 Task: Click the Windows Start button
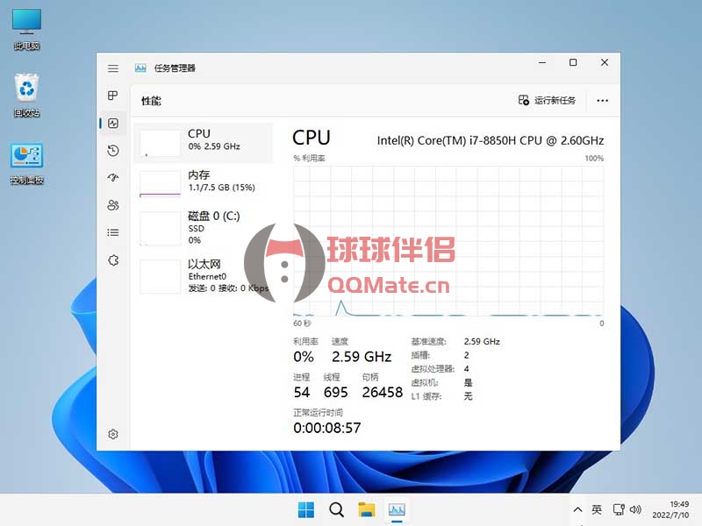(306, 509)
